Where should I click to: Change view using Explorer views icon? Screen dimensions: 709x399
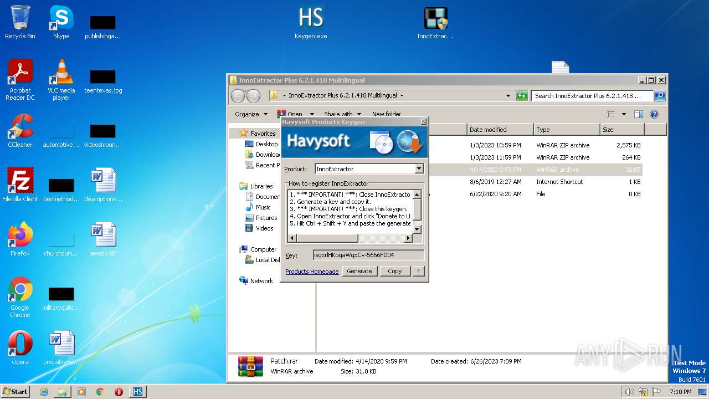(x=610, y=114)
